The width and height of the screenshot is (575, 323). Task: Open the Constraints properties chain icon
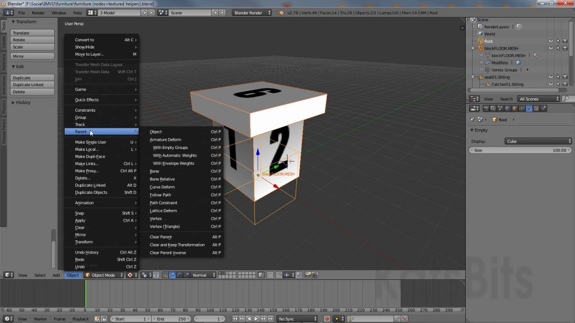point(522,108)
